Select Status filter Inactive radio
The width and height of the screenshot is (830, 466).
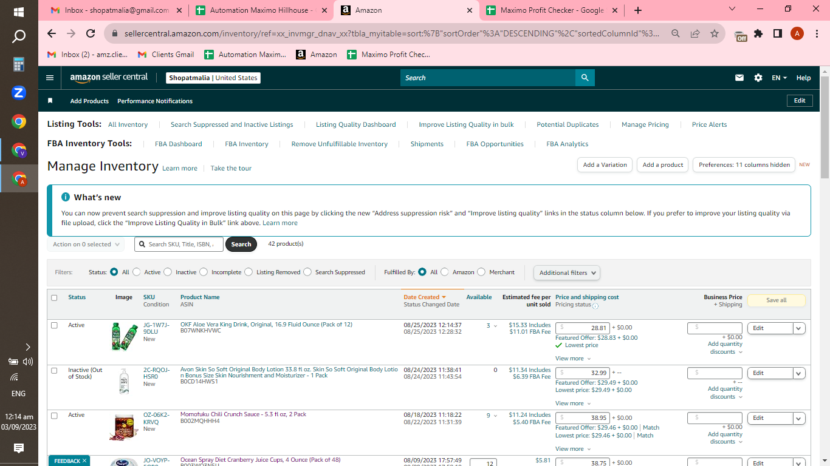[168, 272]
